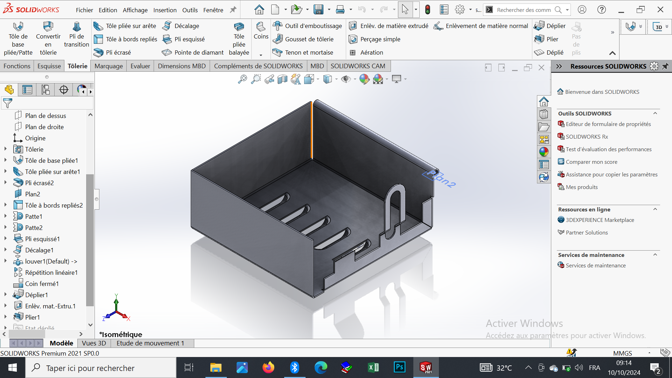Click the zoom to fit magnifier icon
The width and height of the screenshot is (672, 378).
pos(242,79)
